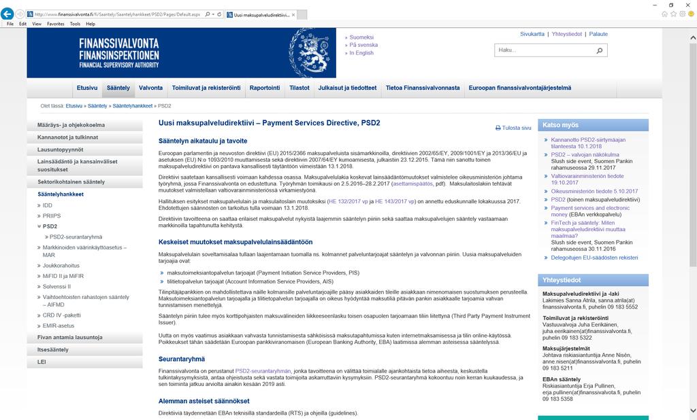Open Delegoitujen EU-säädösten rekisteri link
This screenshot has height=420, width=697.
594,258
